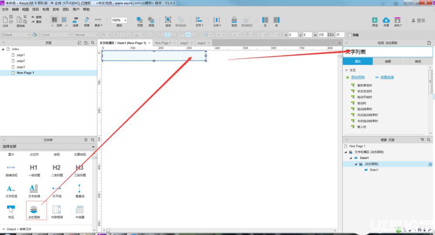This screenshot has width=435, height=235.
Task: Open the style paint-format icon beside Default
Action: tap(35, 35)
